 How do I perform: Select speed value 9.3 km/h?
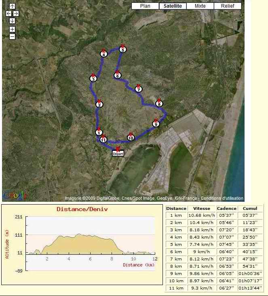click(x=202, y=288)
